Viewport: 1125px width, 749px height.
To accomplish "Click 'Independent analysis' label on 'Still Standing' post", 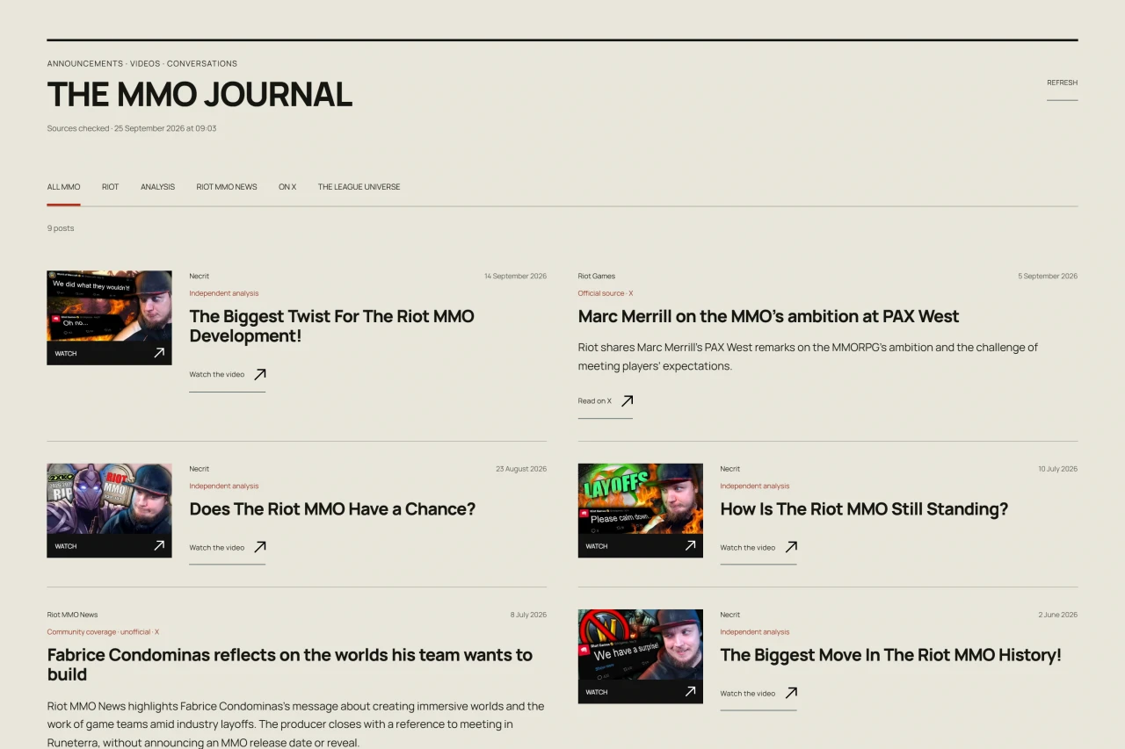I will click(755, 486).
